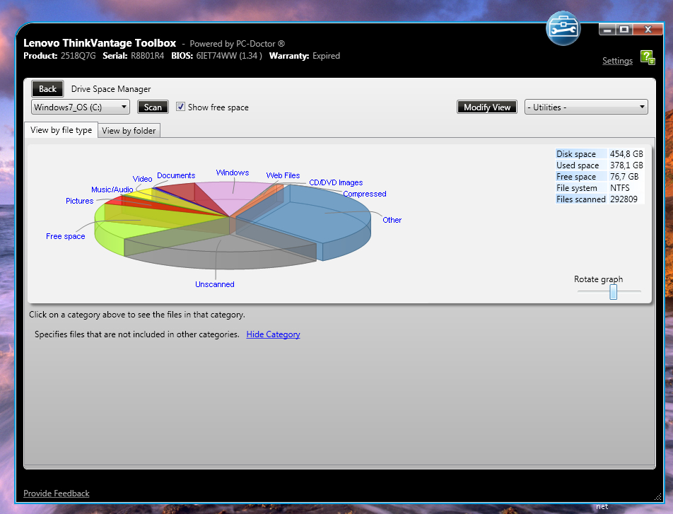Switch to View by folder tab

point(129,131)
